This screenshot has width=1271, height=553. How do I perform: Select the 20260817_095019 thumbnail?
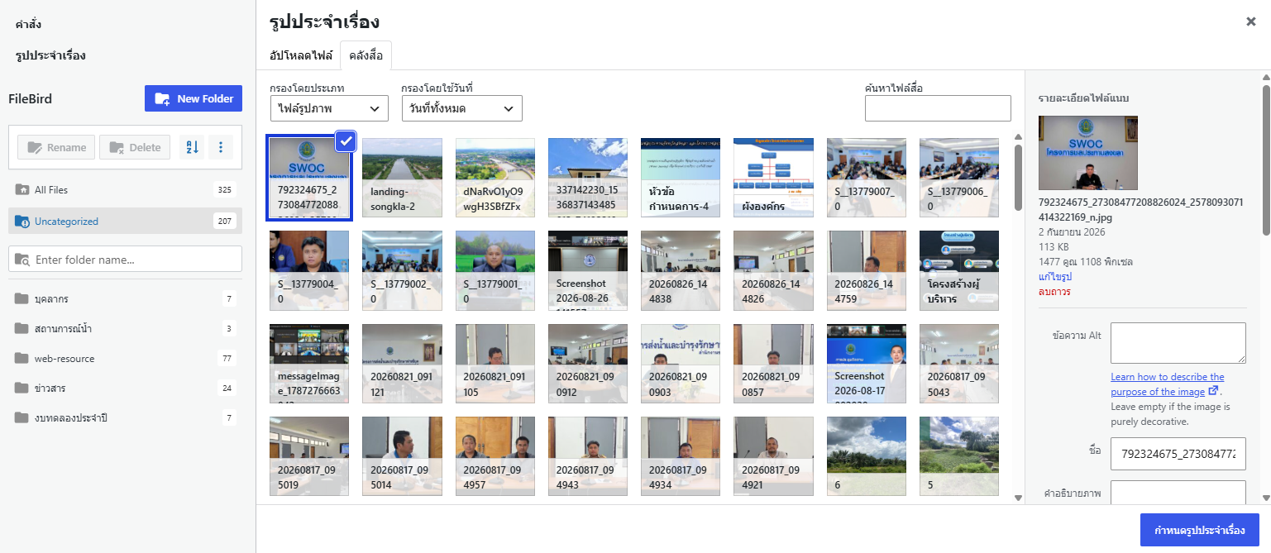point(309,456)
